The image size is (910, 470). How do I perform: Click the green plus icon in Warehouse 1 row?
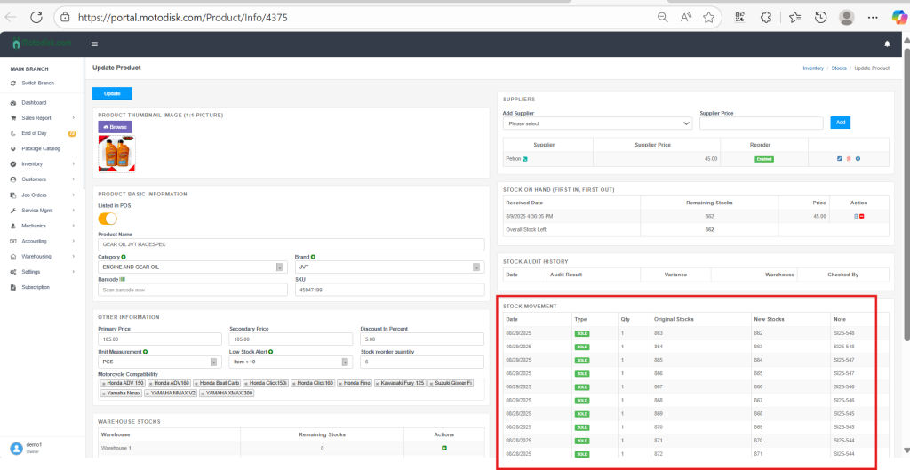[x=443, y=448]
